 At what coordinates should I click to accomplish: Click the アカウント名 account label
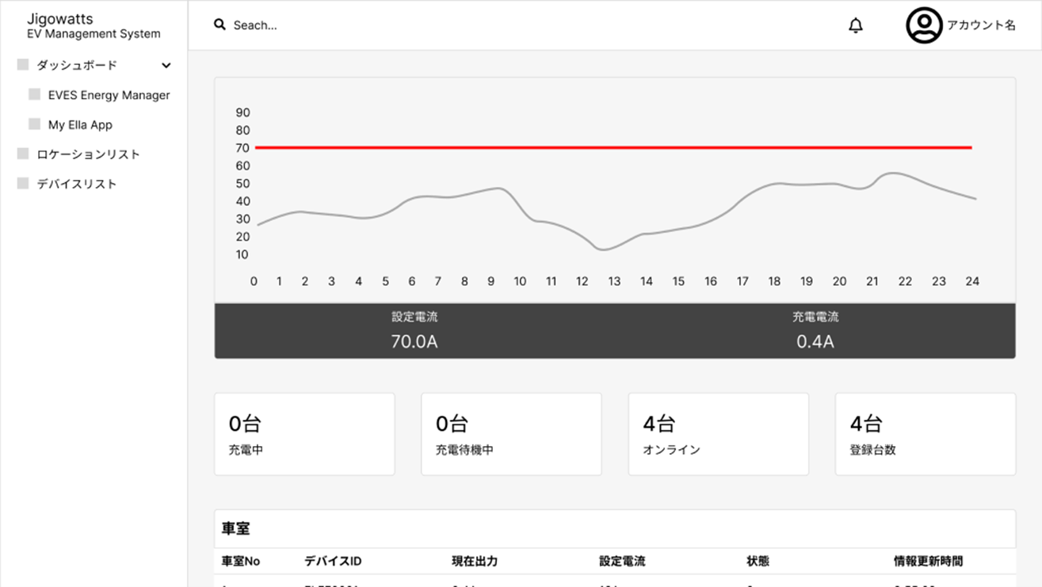point(981,25)
